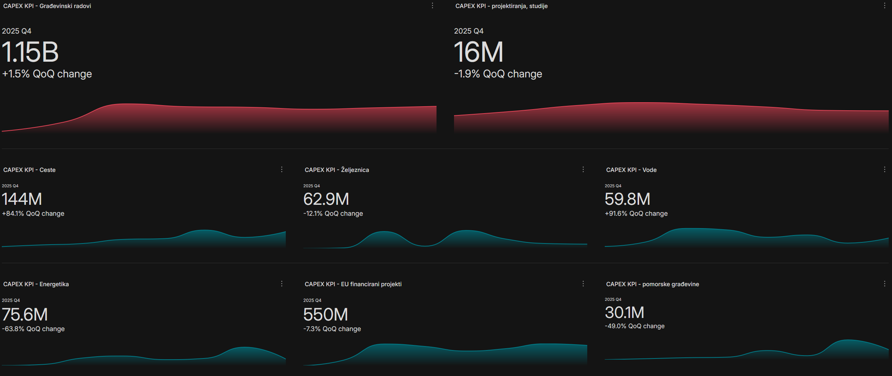Click the red Građevinski radovi sparkline chart

pos(219,119)
